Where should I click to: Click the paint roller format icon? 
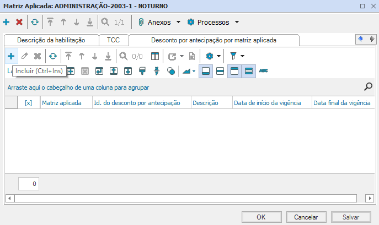click(x=142, y=71)
